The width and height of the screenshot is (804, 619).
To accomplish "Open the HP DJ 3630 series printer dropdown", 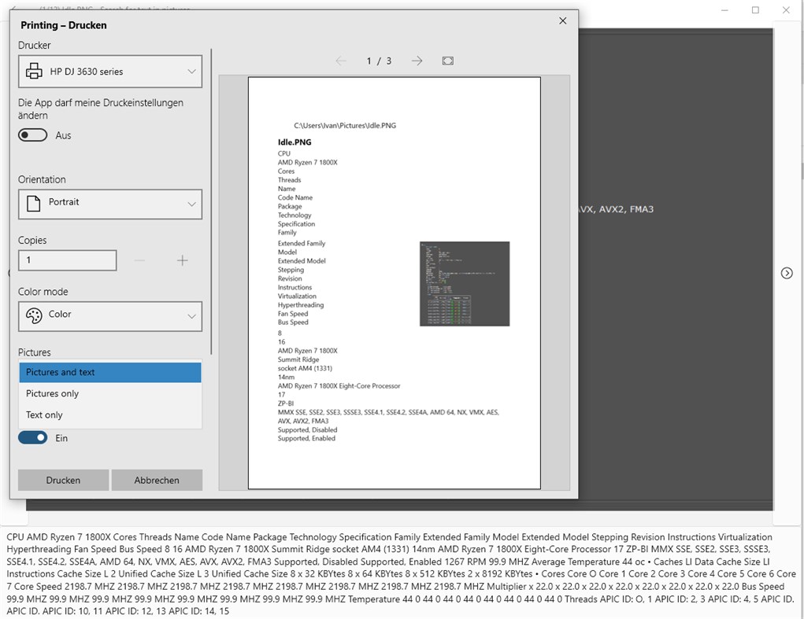I will tap(109, 71).
